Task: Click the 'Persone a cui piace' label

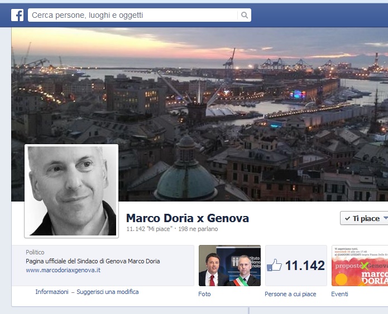Action: pyautogui.click(x=290, y=294)
